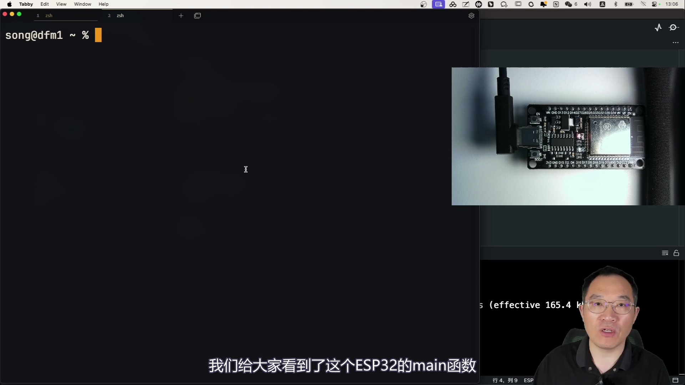Viewport: 685px width, 385px height.
Task: Open the View menu
Action: [x=61, y=4]
